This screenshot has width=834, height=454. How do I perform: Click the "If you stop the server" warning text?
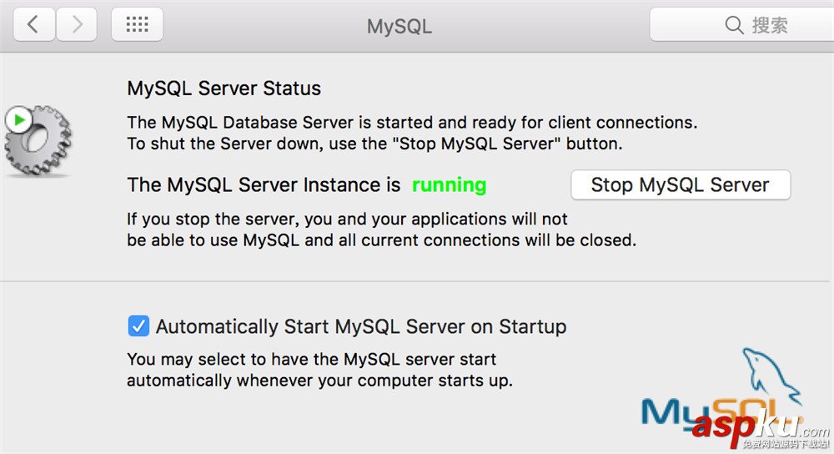coord(347,219)
